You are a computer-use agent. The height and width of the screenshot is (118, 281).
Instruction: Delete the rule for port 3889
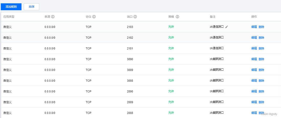coord(261,70)
